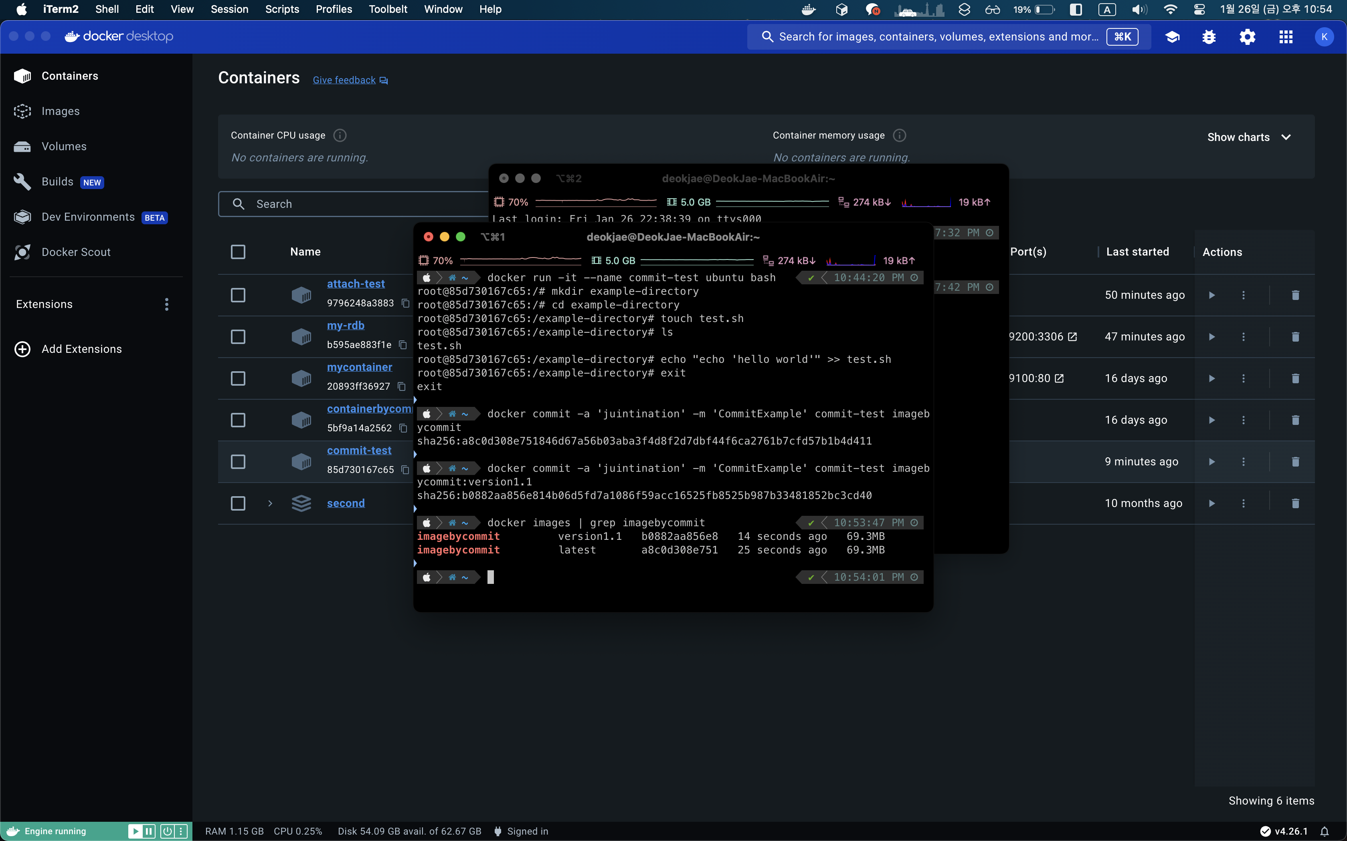The image size is (1347, 841).
Task: Check the mycontainer row checkbox
Action: 238,378
